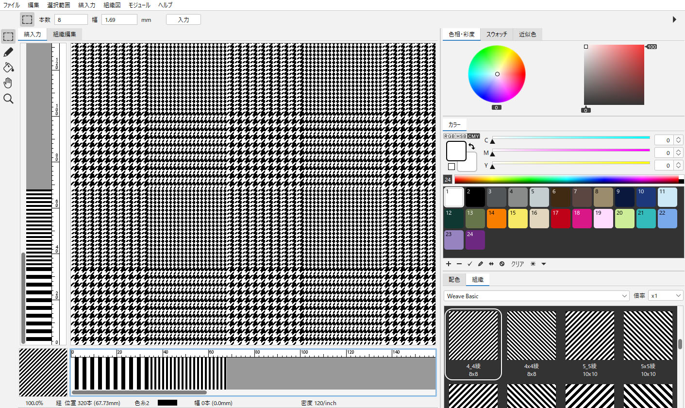685x408 pixels.
Task: Expand the palette options arrow menu
Action: point(544,264)
